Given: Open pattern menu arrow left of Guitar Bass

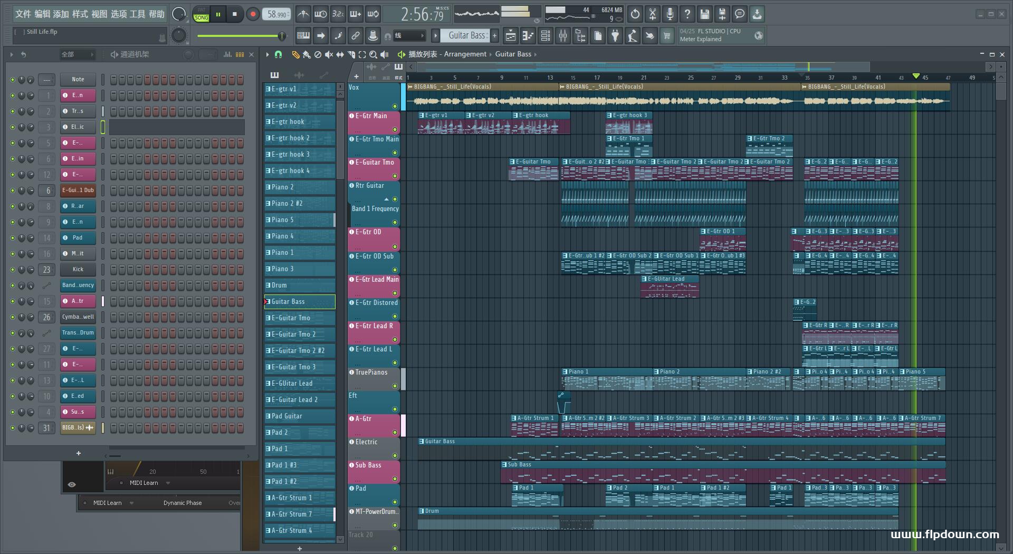Looking at the screenshot, I should (435, 36).
